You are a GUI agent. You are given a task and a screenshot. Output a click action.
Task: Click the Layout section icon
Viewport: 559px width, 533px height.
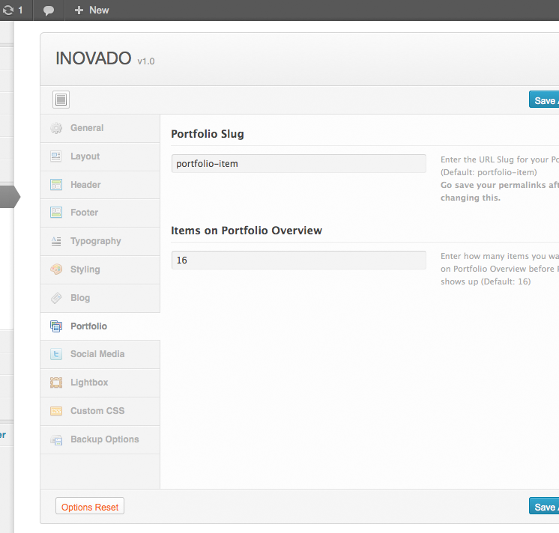click(x=56, y=156)
